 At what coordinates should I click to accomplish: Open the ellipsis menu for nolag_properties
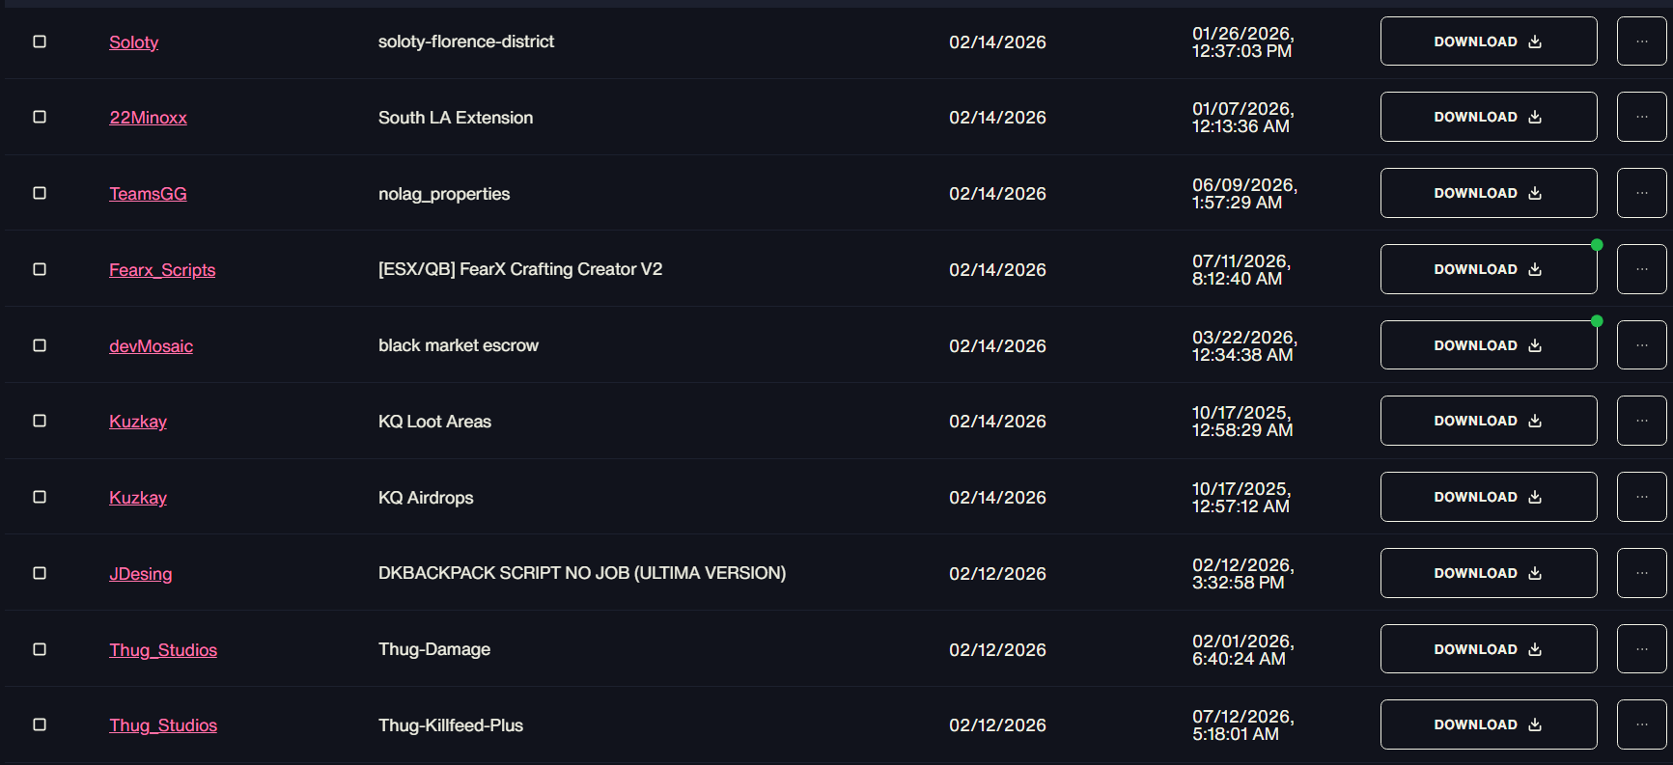coord(1641,193)
